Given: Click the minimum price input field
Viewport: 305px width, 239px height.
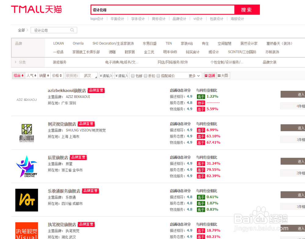Looking at the screenshot, I should [x=106, y=76].
